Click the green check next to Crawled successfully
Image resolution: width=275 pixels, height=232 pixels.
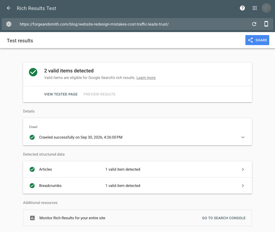pos(32,137)
